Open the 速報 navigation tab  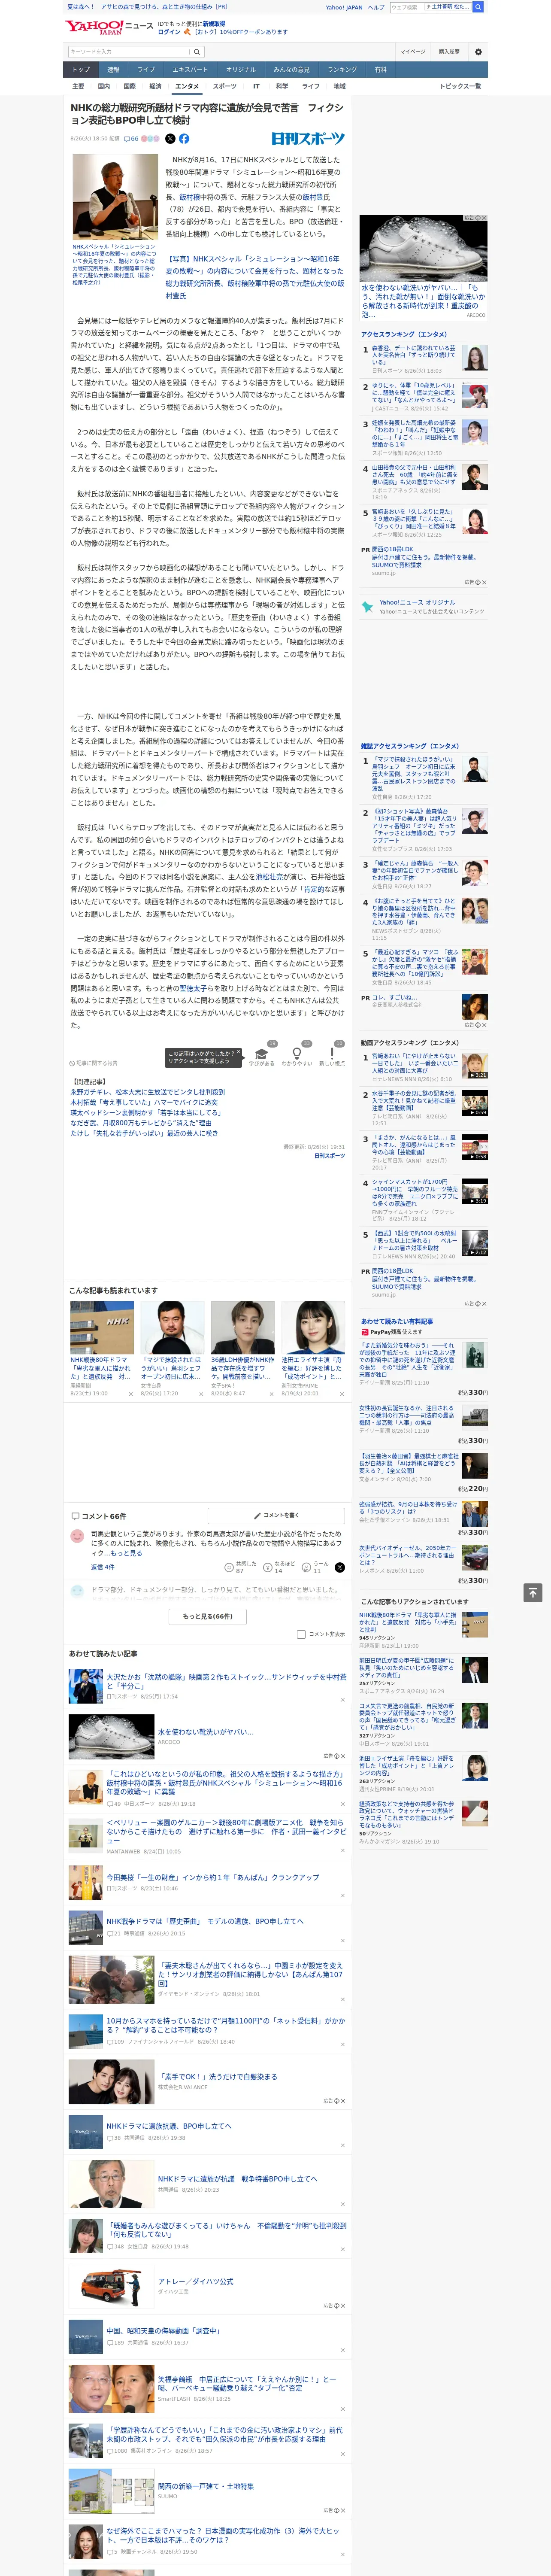[113, 70]
